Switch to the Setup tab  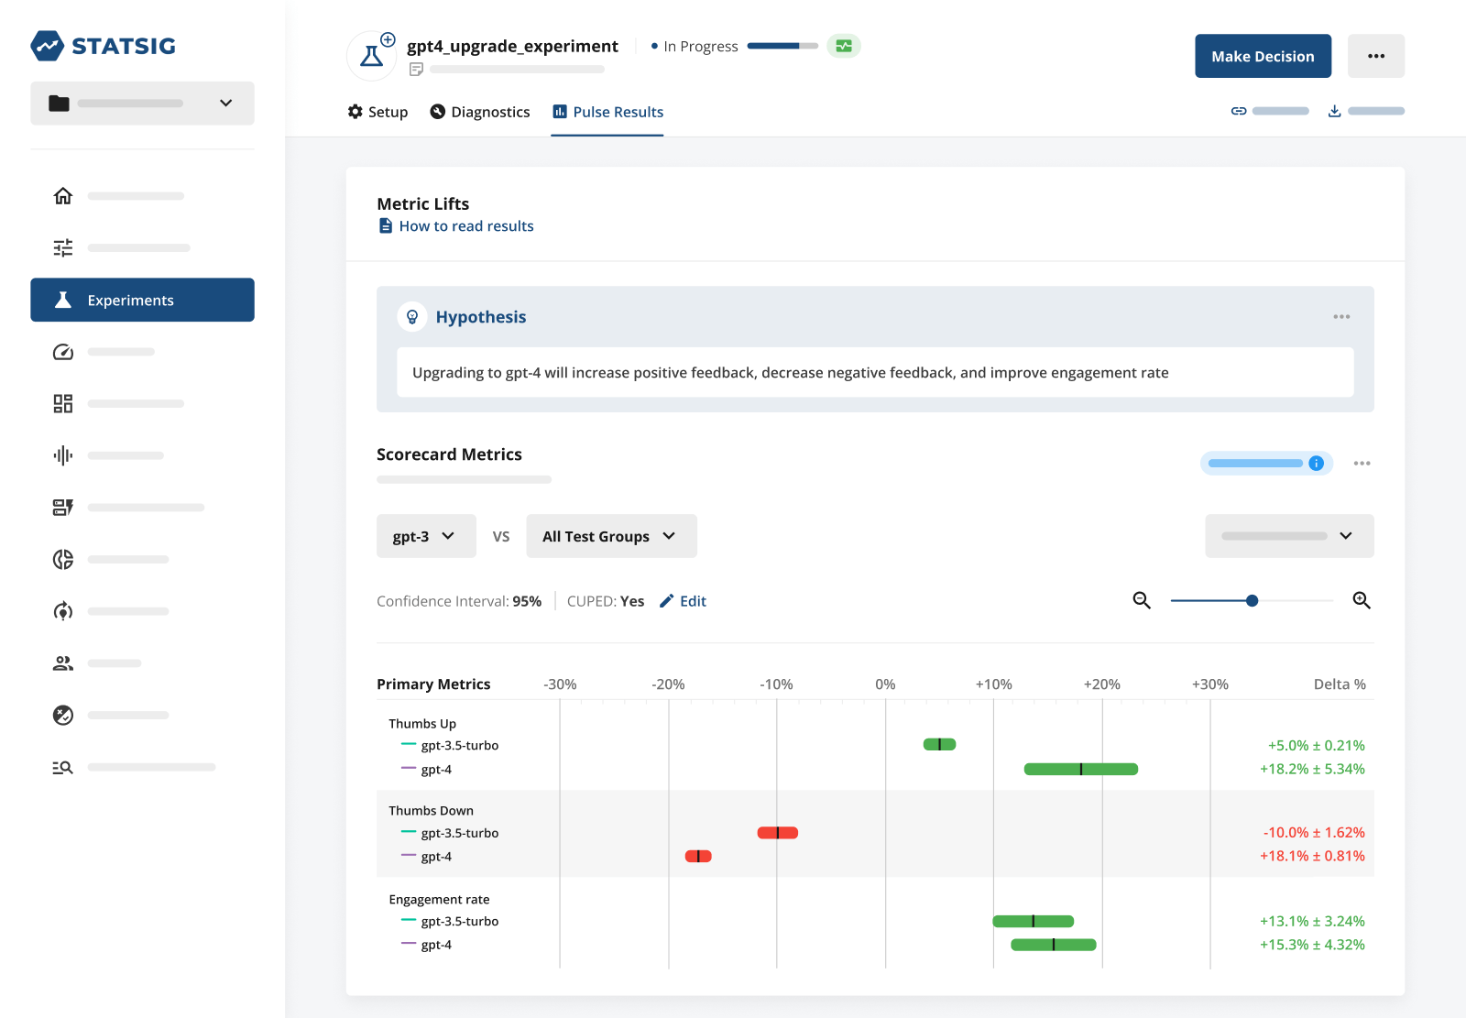pos(377,112)
